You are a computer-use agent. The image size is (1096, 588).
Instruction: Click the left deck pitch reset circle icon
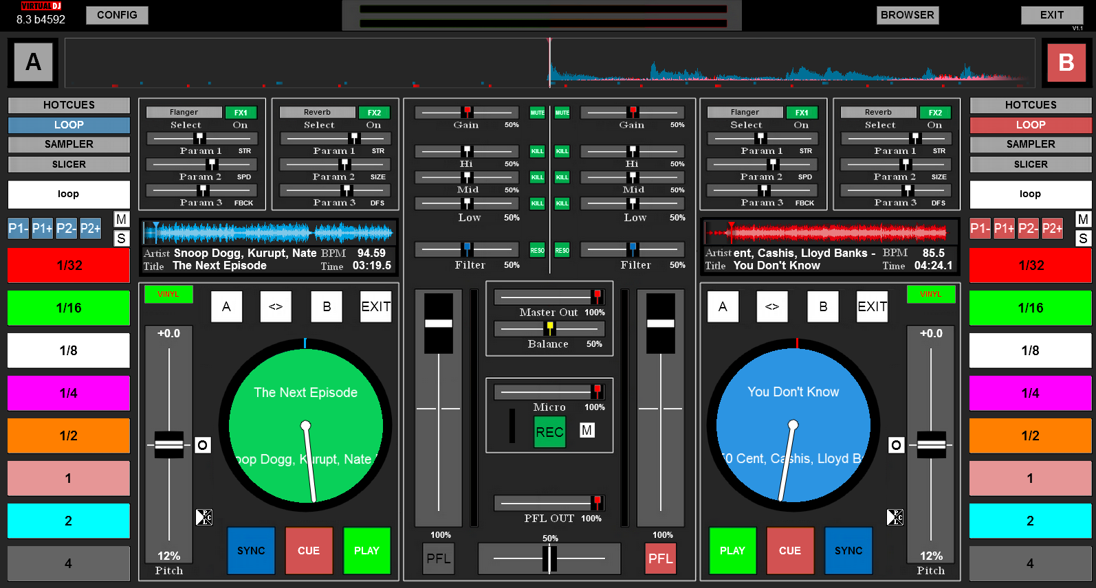coord(202,445)
